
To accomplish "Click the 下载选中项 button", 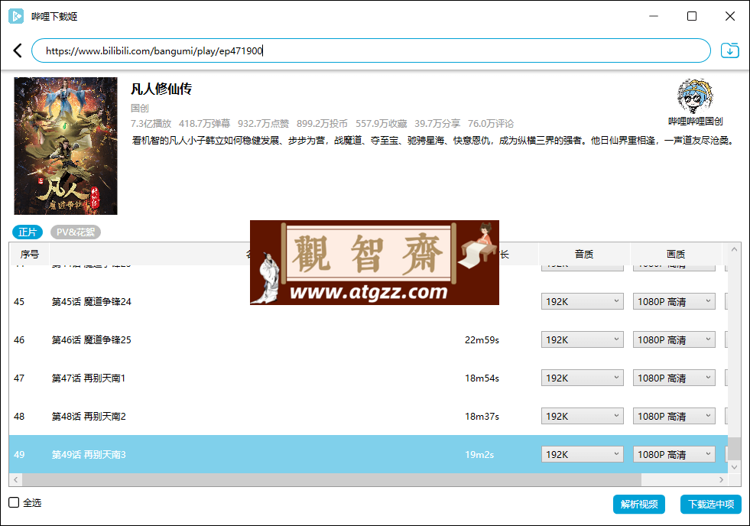I will (x=711, y=504).
